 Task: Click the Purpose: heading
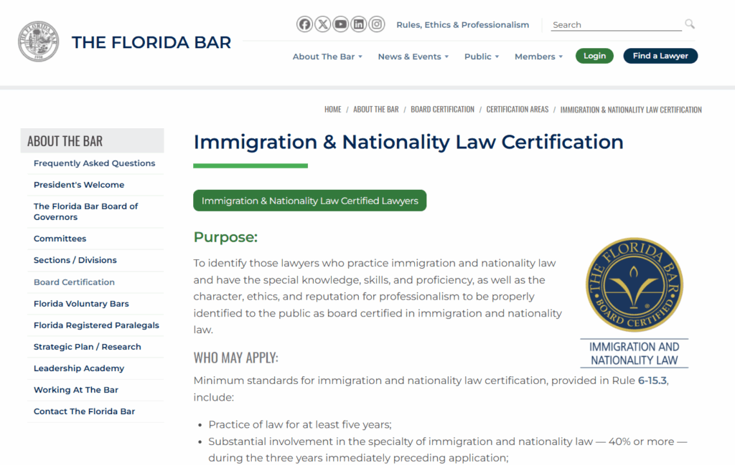point(225,237)
